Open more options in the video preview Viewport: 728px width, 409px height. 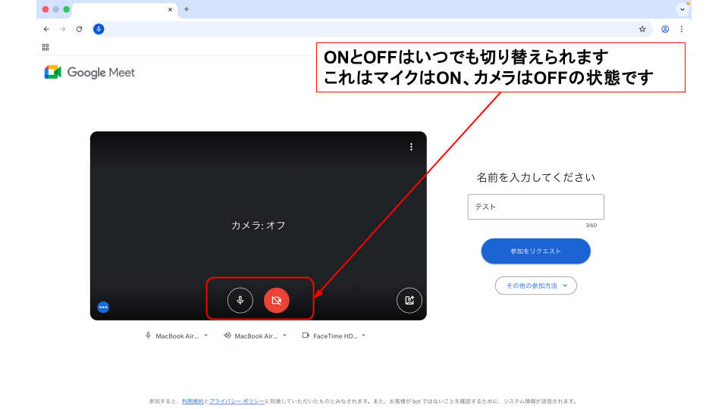411,147
